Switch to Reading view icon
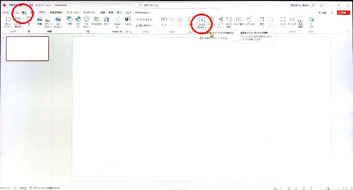The width and height of the screenshot is (353, 190). [x=304, y=189]
